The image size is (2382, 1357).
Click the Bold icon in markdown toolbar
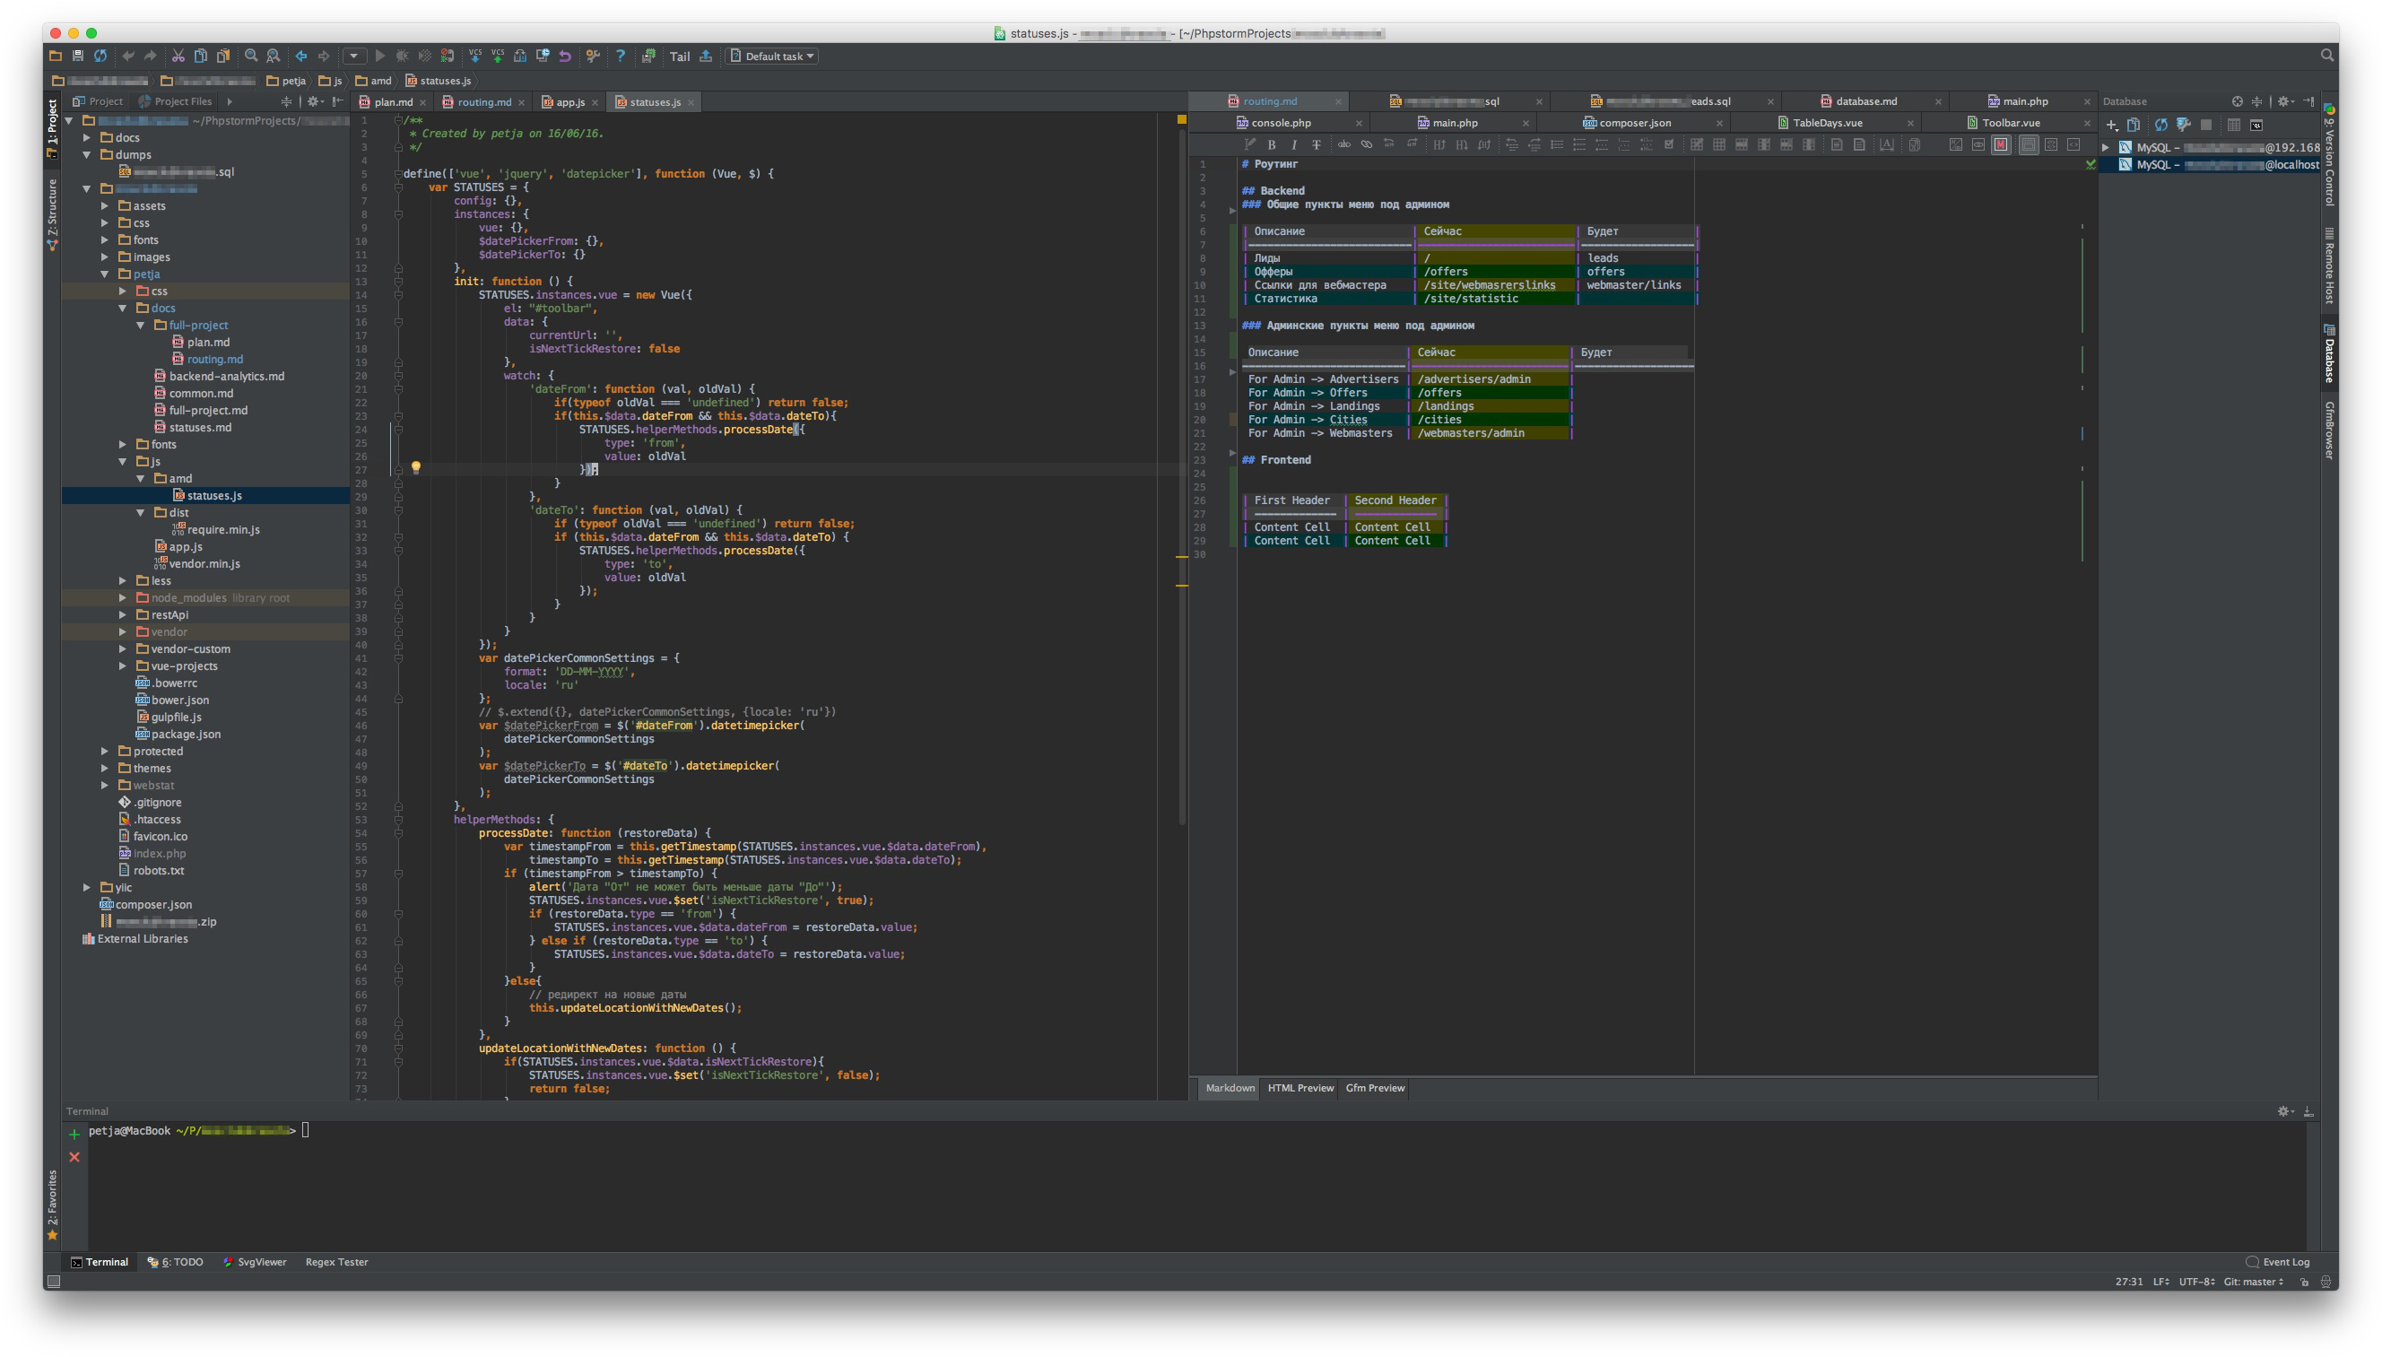point(1271,144)
